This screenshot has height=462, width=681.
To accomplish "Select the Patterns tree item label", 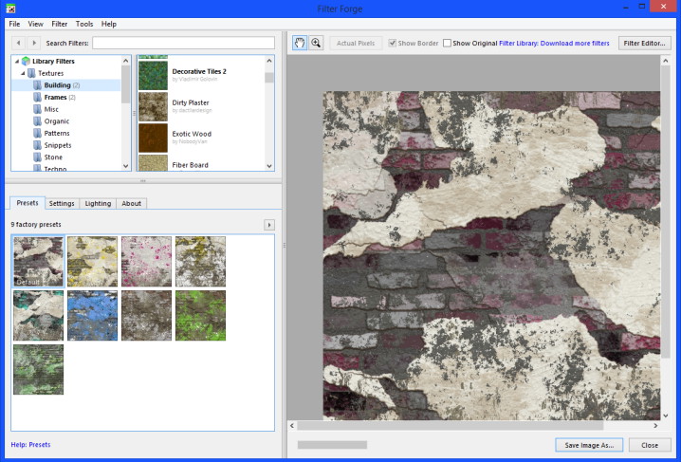I will pos(57,134).
